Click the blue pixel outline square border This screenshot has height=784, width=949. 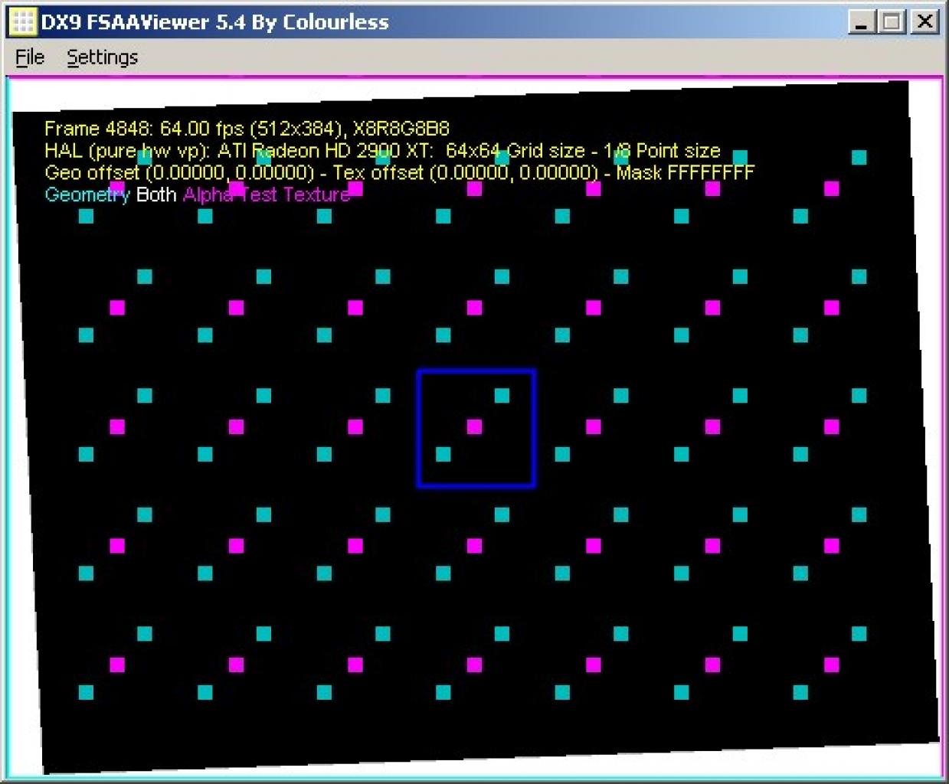pos(476,371)
